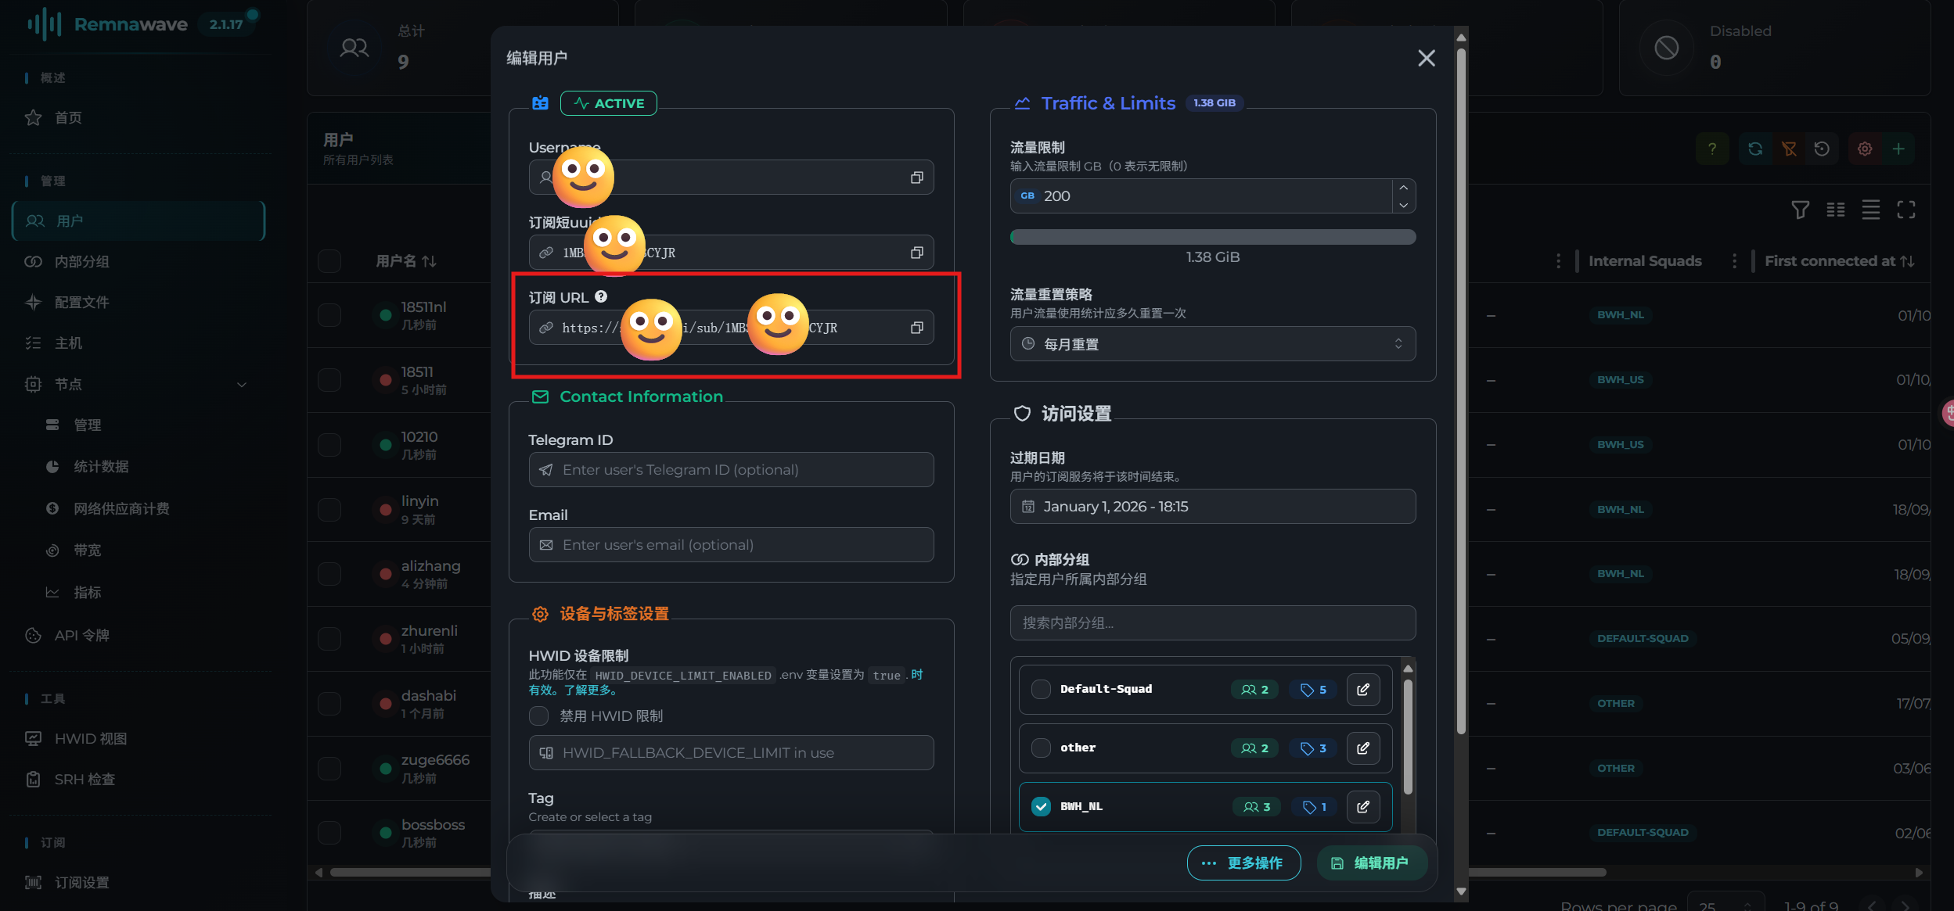Viewport: 1954px width, 911px height.
Task: Copy the Username field value
Action: coord(916,178)
